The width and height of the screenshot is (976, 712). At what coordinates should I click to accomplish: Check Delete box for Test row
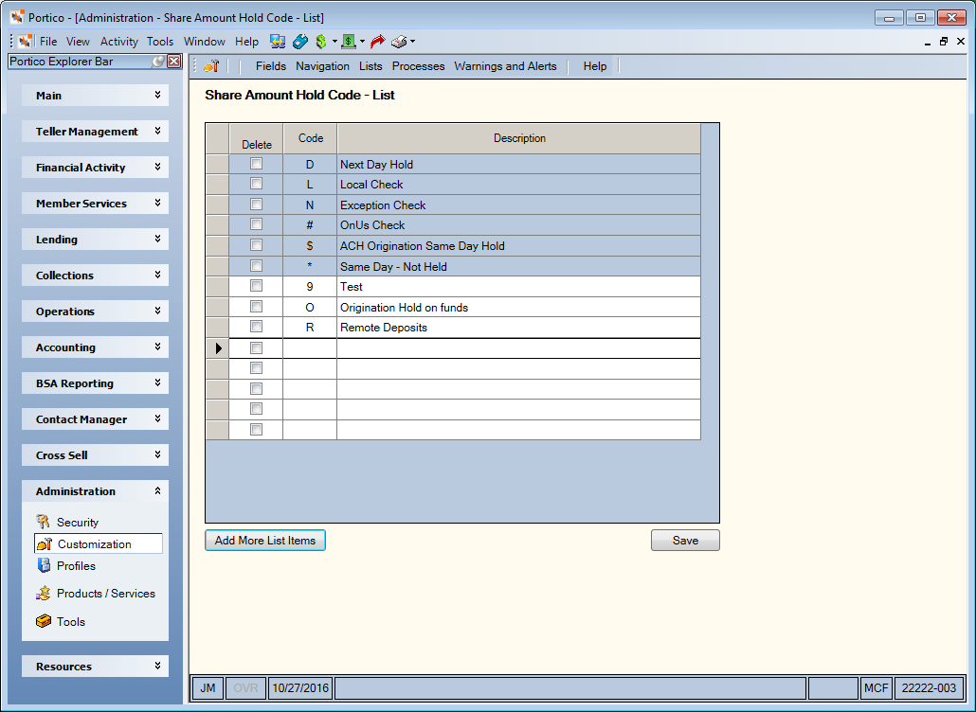coord(256,285)
